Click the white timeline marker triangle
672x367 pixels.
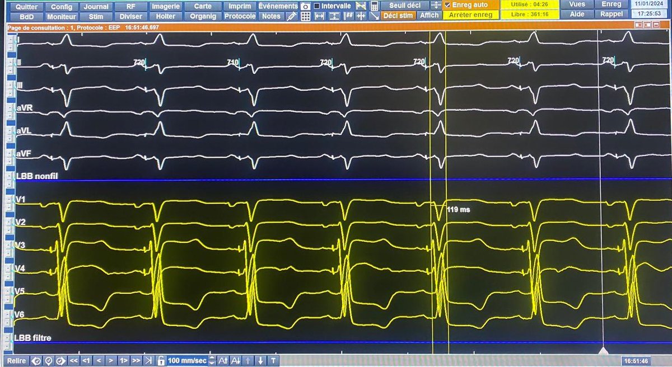click(x=603, y=350)
